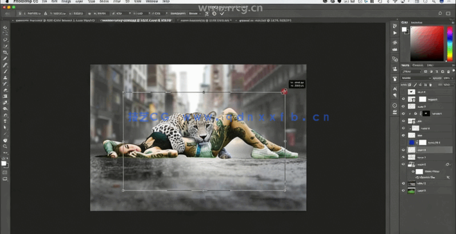Hide the dark street photo layer
Viewport: 456px width, 234px height.
[403, 183]
